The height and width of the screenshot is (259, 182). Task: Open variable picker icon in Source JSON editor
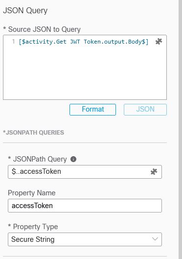[x=159, y=42]
